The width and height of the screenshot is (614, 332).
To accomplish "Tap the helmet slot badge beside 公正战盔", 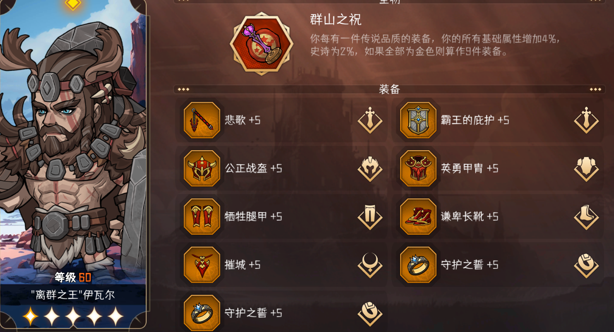I will pos(370,168).
